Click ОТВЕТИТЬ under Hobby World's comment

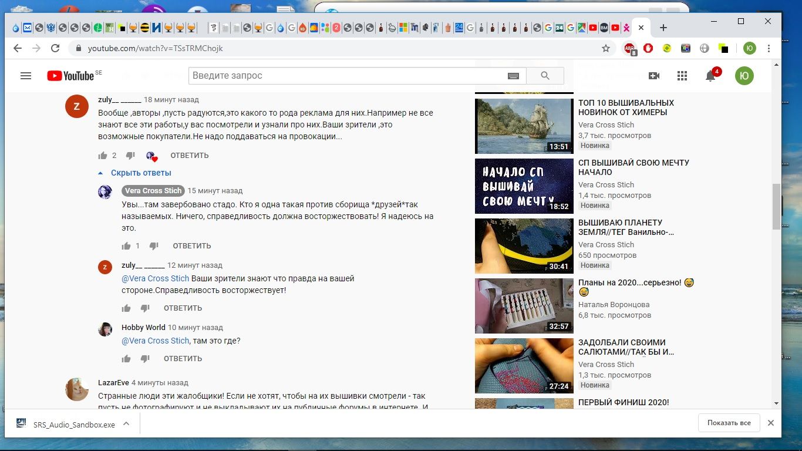183,359
